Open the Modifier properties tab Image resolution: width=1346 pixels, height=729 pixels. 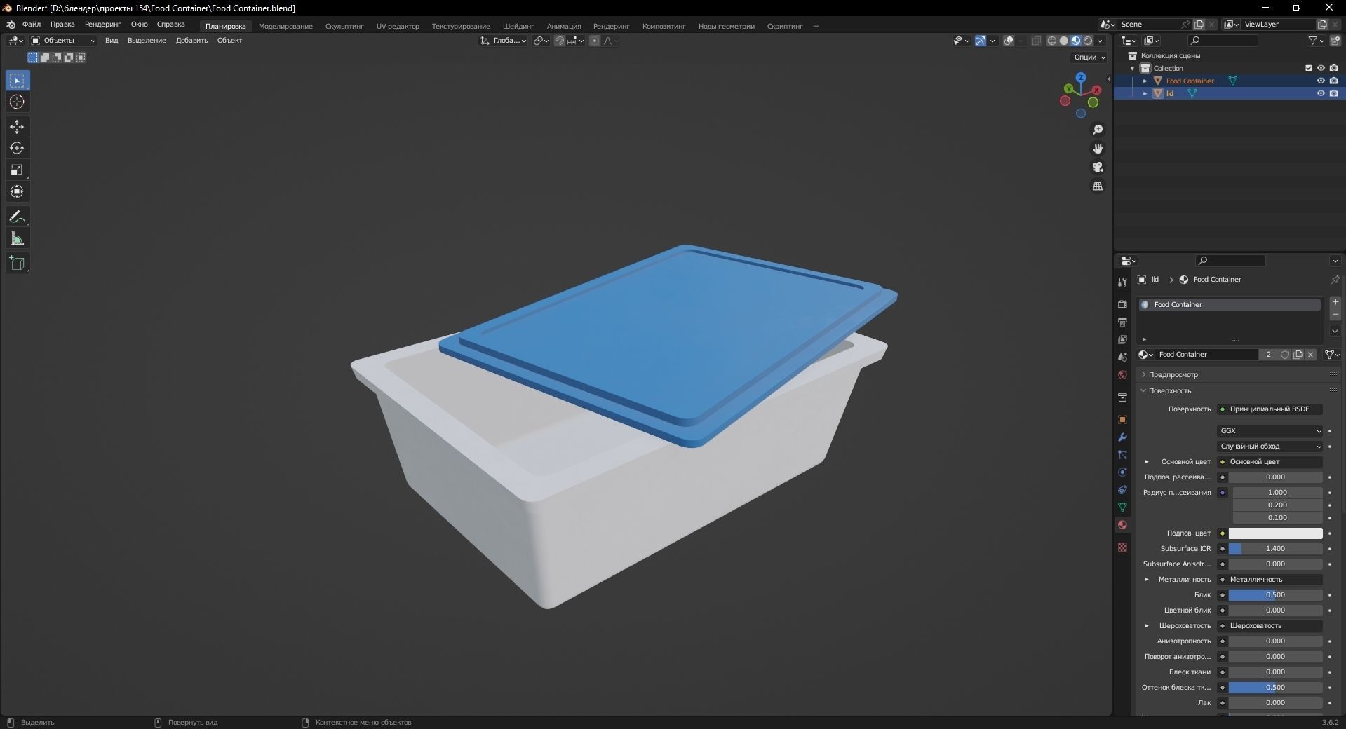pos(1122,437)
